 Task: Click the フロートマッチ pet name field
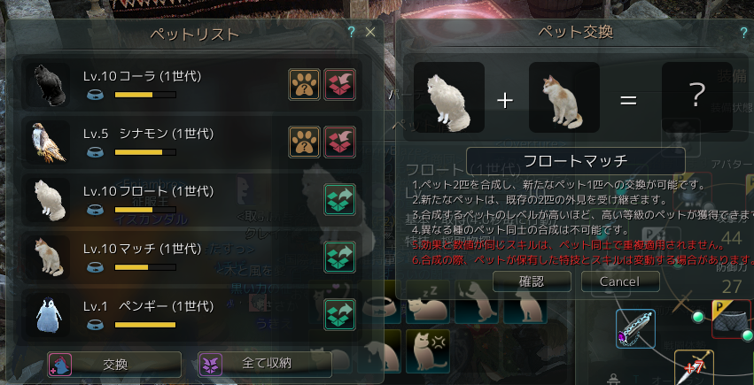point(576,161)
